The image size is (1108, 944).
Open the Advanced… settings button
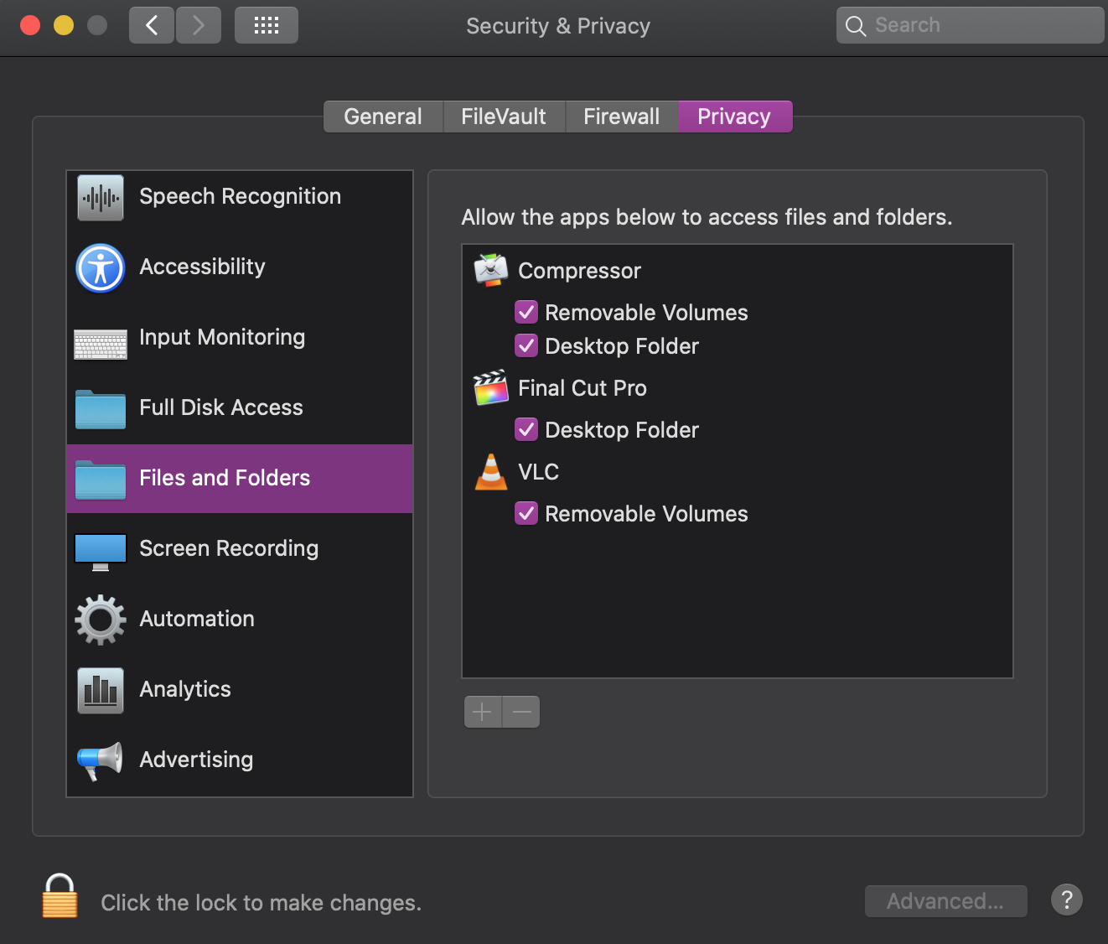pos(946,901)
